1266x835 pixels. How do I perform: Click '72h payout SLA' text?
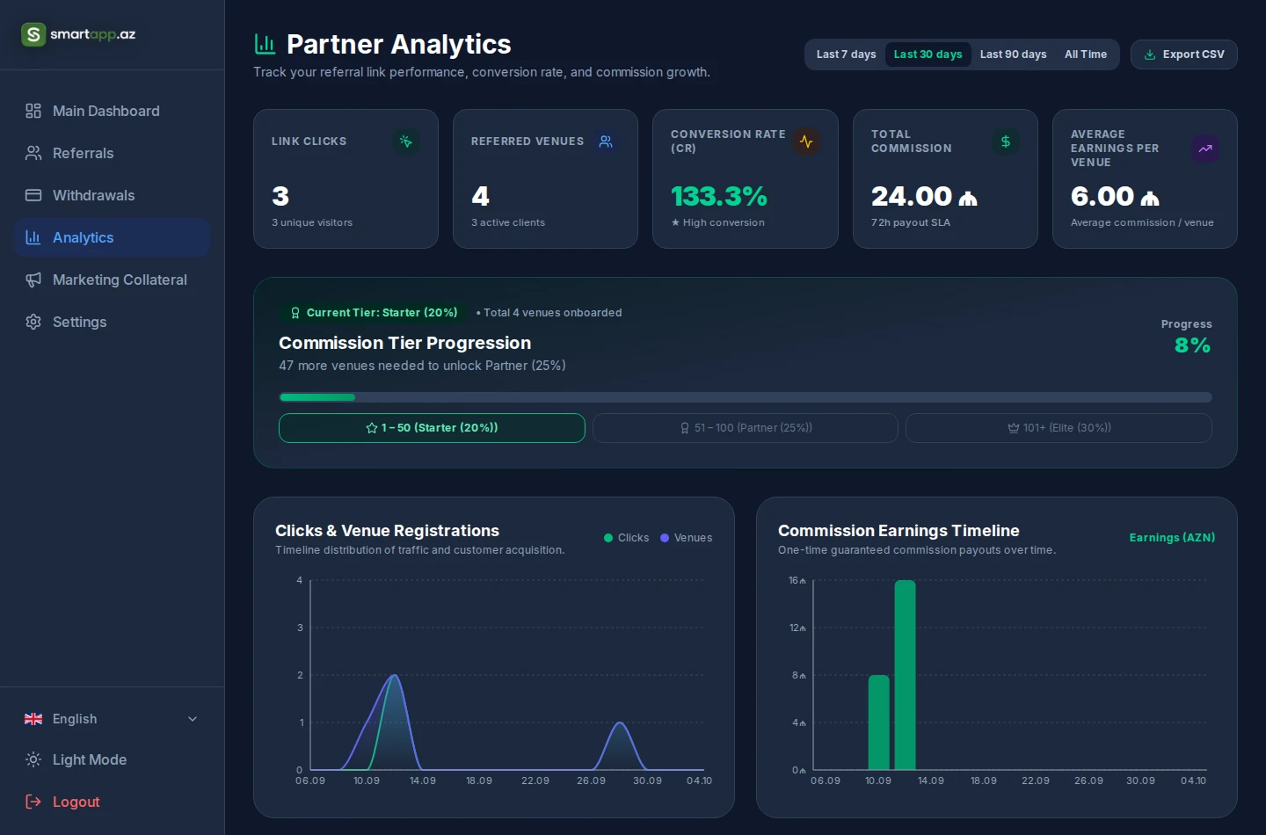pyautogui.click(x=911, y=223)
